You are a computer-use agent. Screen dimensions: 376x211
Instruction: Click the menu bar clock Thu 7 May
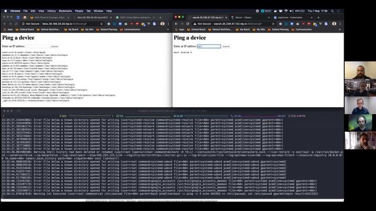[317, 11]
